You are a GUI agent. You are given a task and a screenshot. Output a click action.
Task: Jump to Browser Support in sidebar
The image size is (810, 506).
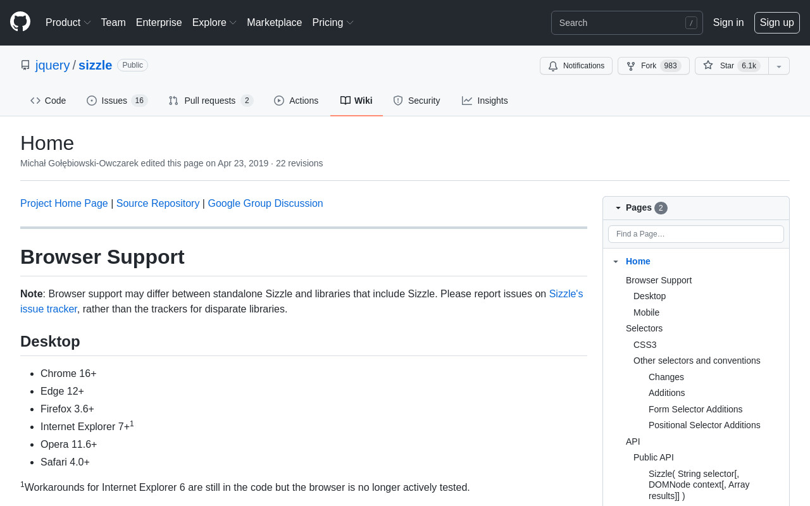[659, 280]
